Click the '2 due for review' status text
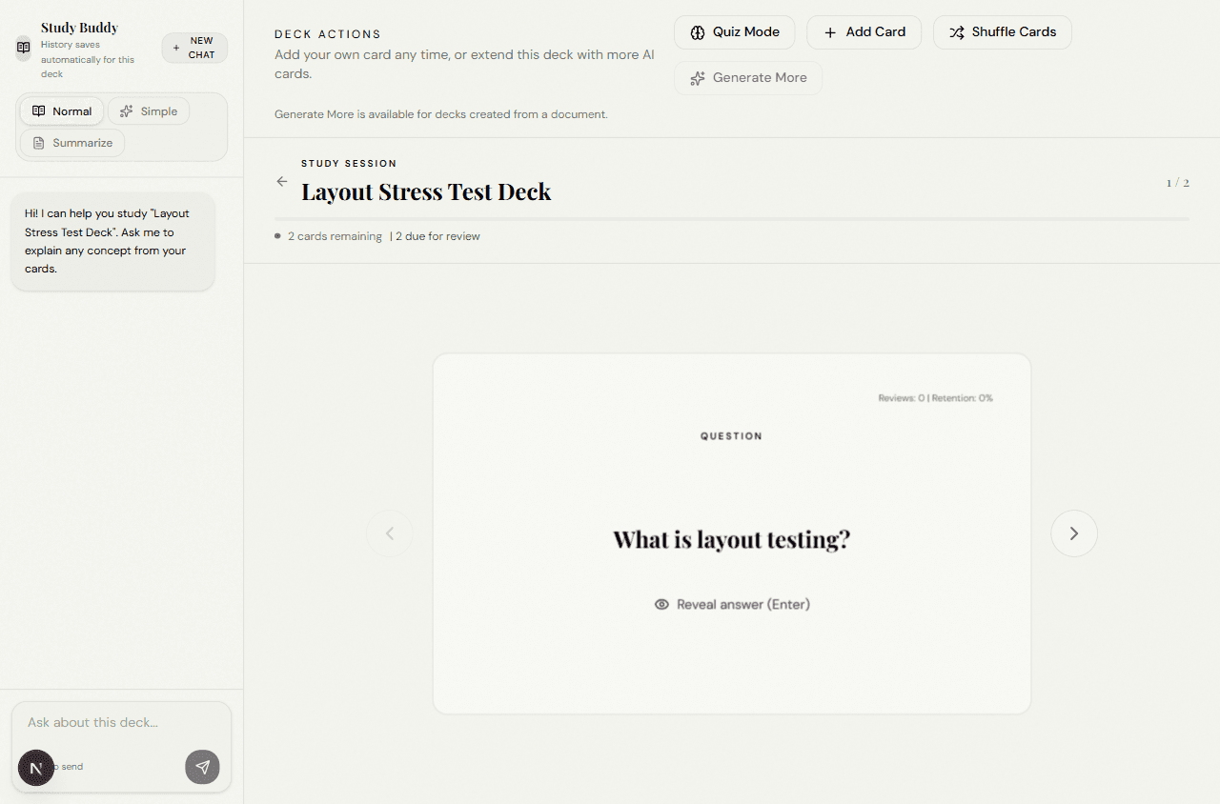The height and width of the screenshot is (804, 1220). [x=437, y=236]
